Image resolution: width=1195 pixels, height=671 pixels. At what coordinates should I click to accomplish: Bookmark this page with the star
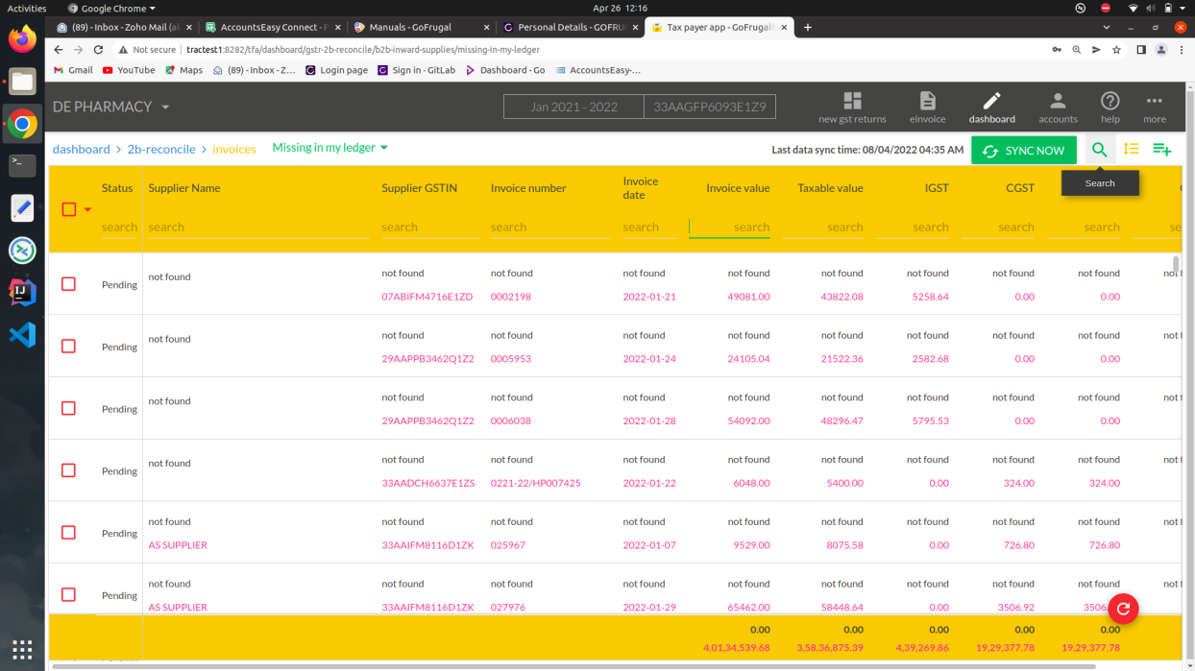coord(1116,50)
